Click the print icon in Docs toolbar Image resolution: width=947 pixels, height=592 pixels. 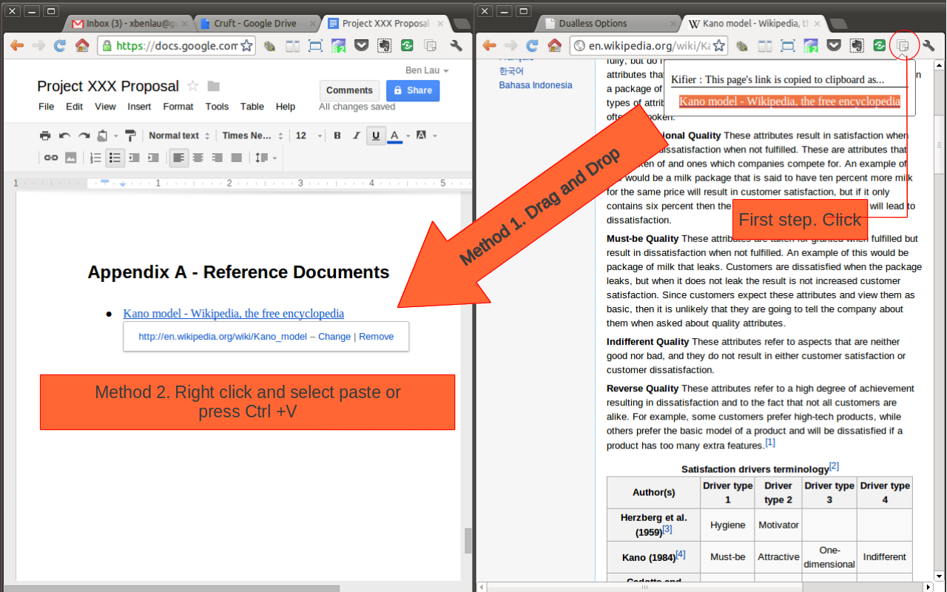[45, 135]
